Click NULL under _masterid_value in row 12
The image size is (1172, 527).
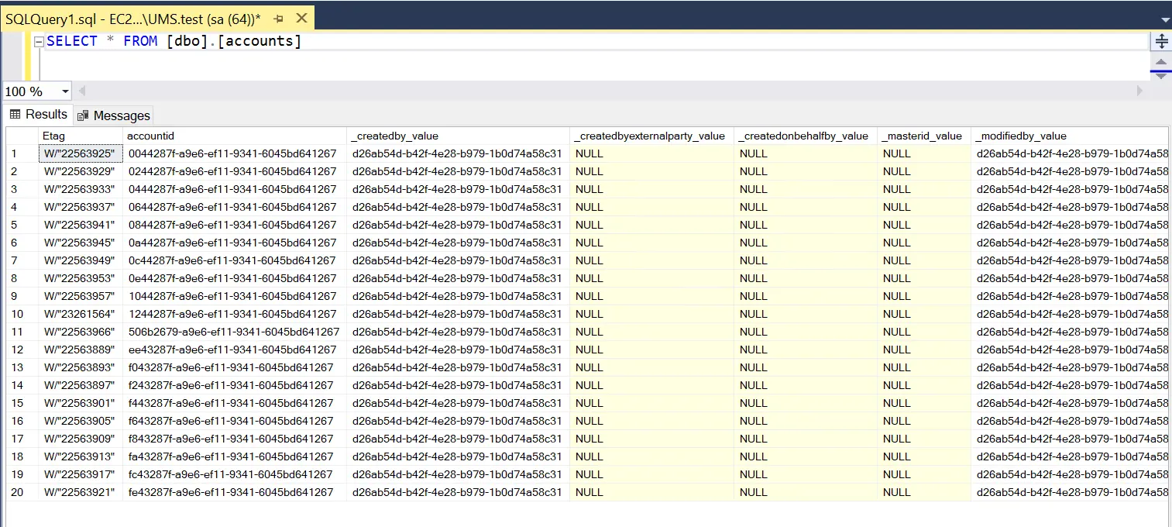pyautogui.click(x=924, y=350)
